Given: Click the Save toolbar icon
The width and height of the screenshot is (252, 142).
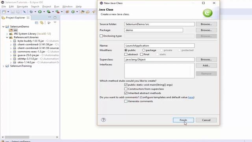Looking at the screenshot, I should (x=13, y=12).
